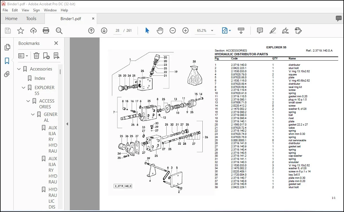Viewport: 344px width, 212px height.
Task: Click the upload to cloud icon
Action: pyautogui.click(x=33, y=31)
